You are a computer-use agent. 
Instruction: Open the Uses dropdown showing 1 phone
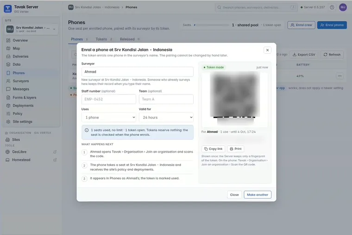pyautogui.click(x=109, y=117)
